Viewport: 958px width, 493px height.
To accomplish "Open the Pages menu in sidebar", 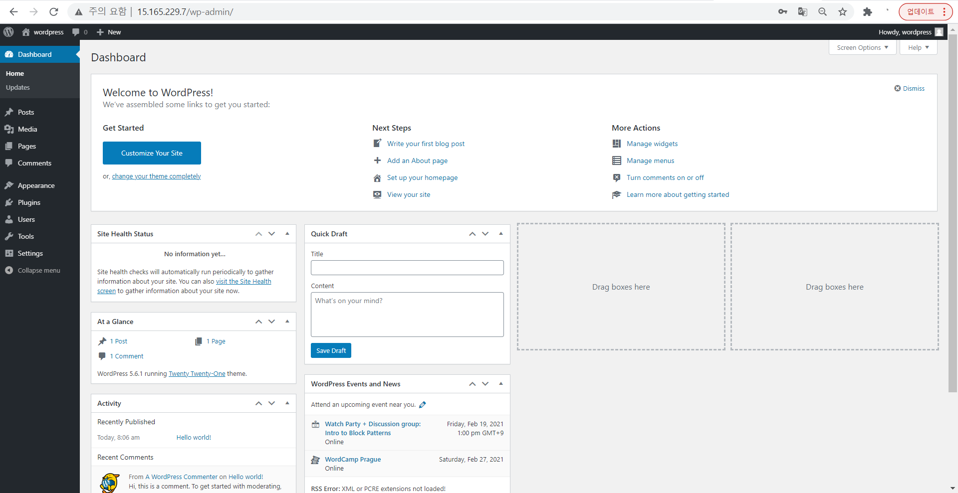I will (40, 146).
